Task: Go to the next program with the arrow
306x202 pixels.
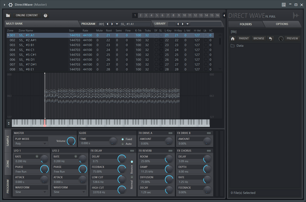Action: [x=112, y=24]
